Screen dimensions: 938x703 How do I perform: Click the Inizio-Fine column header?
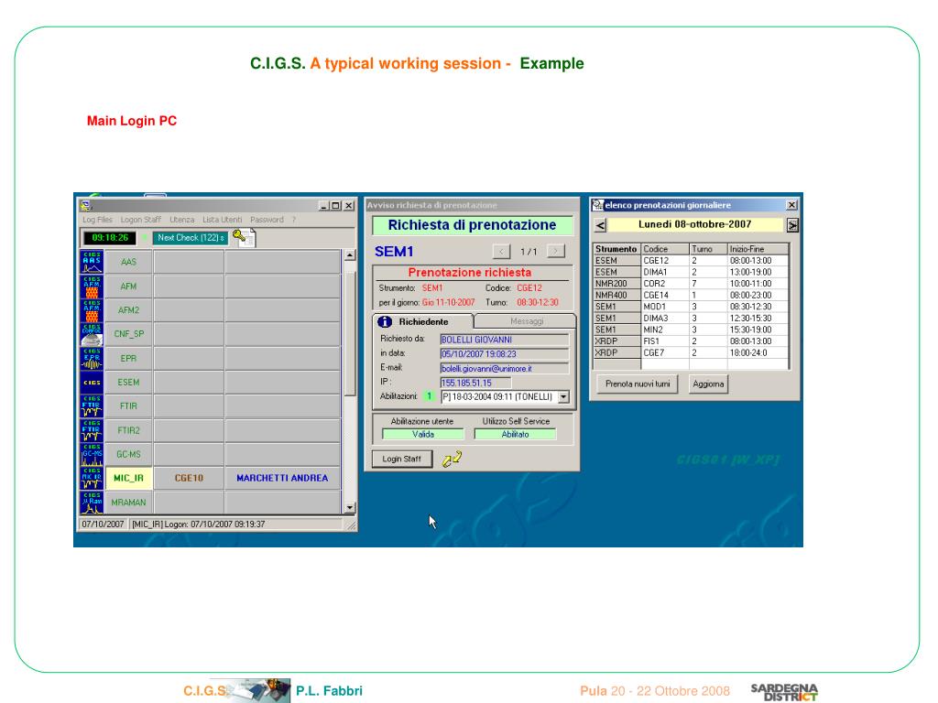pos(758,249)
